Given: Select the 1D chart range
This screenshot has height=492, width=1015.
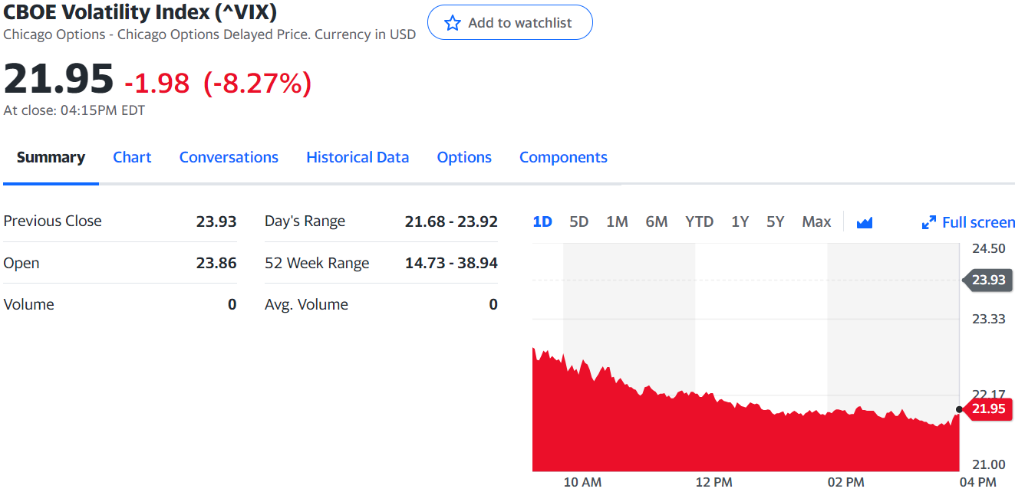Looking at the screenshot, I should point(542,221).
